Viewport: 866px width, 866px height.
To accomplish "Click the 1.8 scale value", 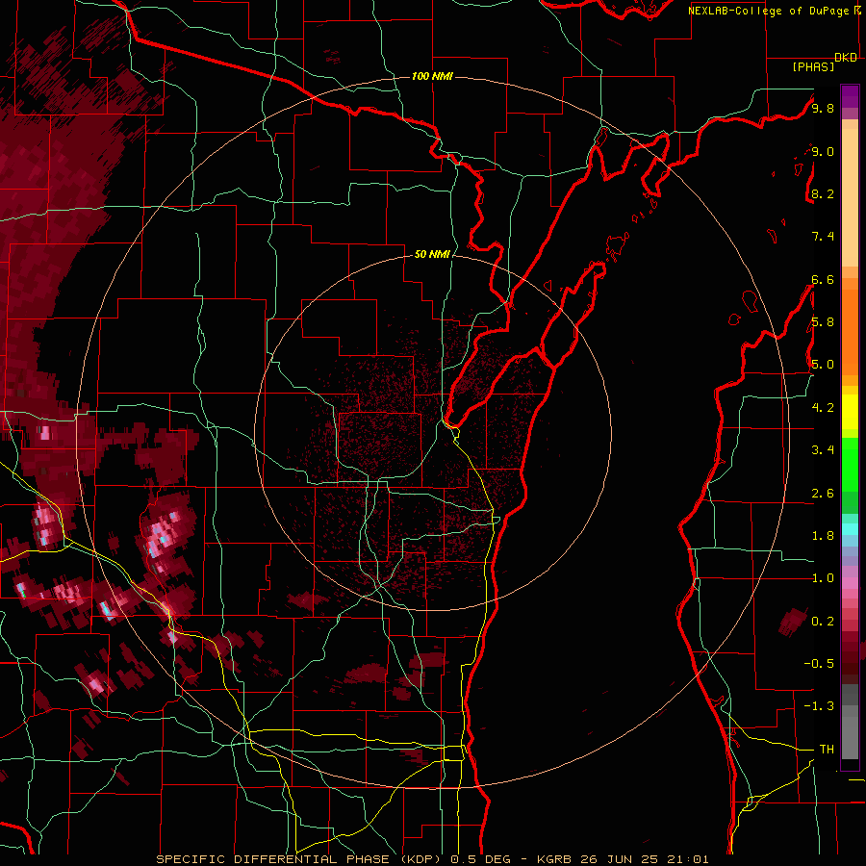I will click(x=823, y=536).
